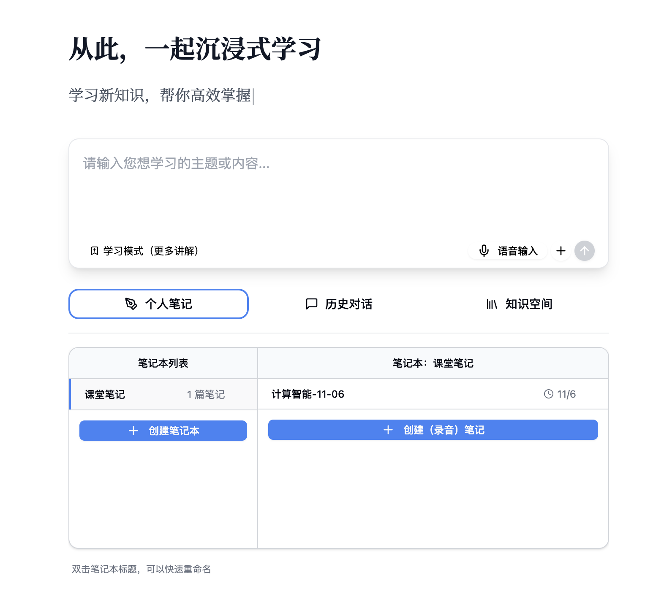
Task: Select the 个人笔记 tab
Action: tap(158, 304)
